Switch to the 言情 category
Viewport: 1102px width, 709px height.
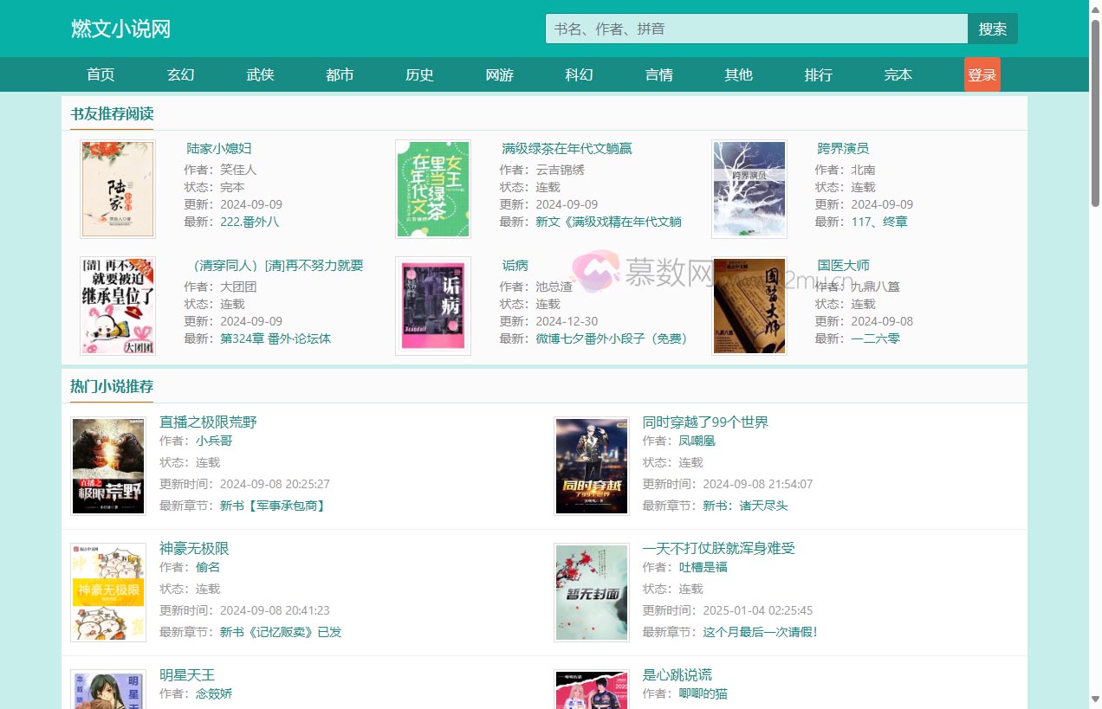coord(658,75)
